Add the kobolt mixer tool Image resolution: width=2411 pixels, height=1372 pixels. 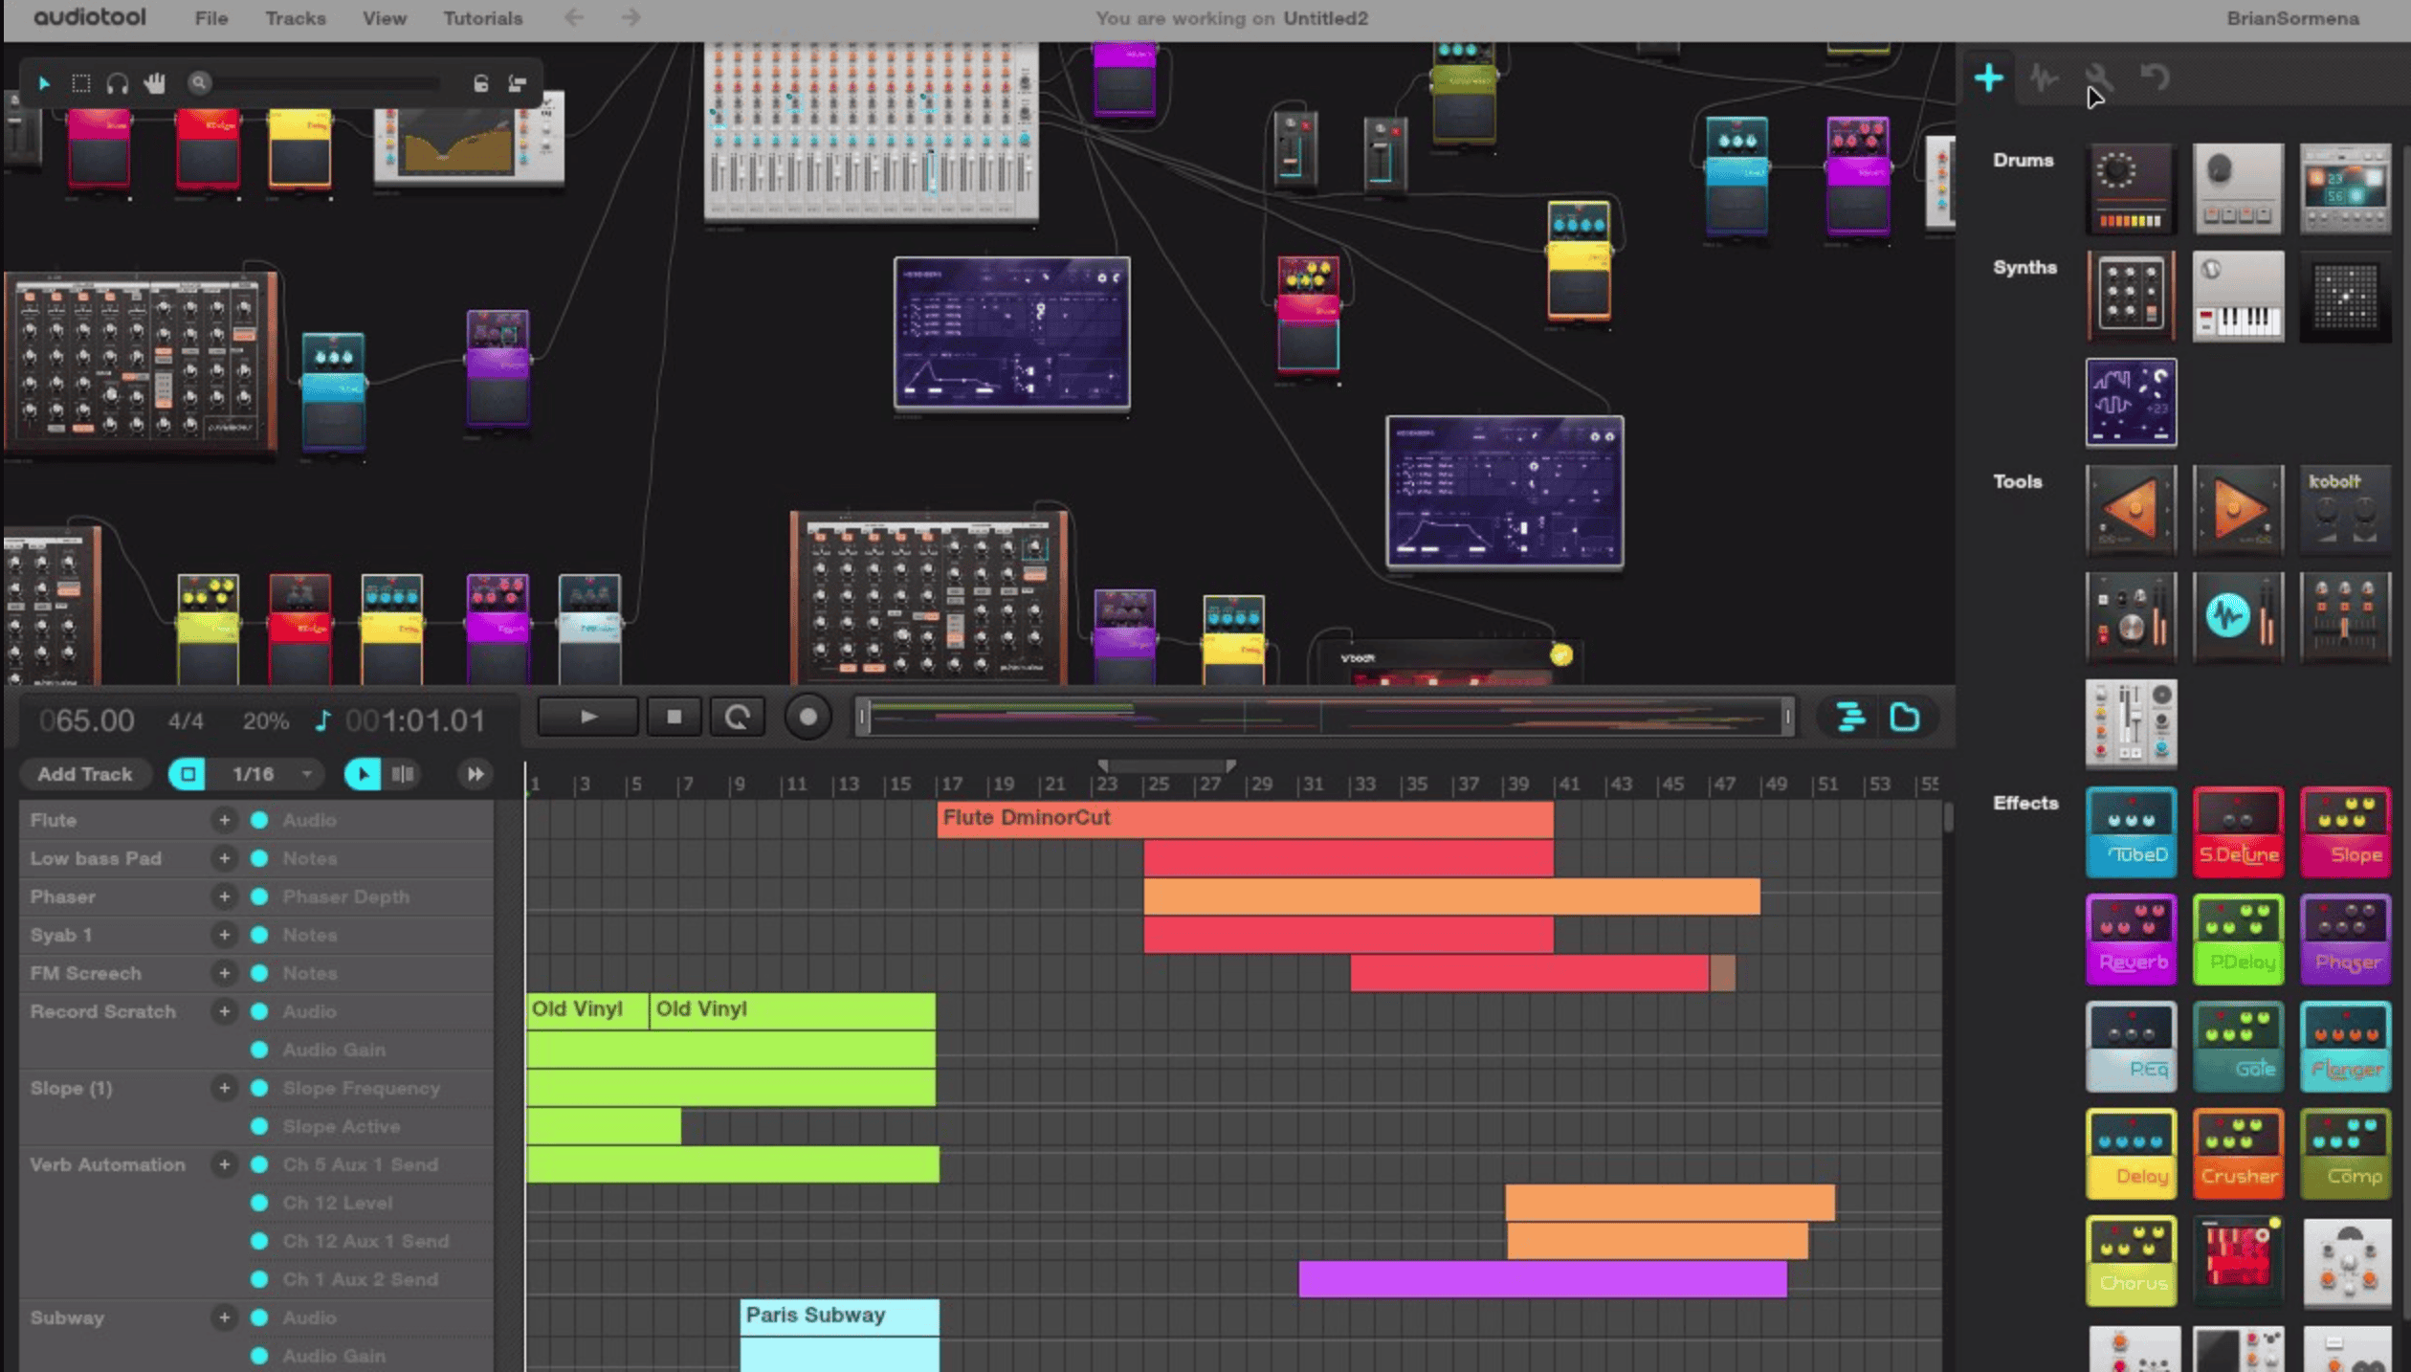(2345, 510)
